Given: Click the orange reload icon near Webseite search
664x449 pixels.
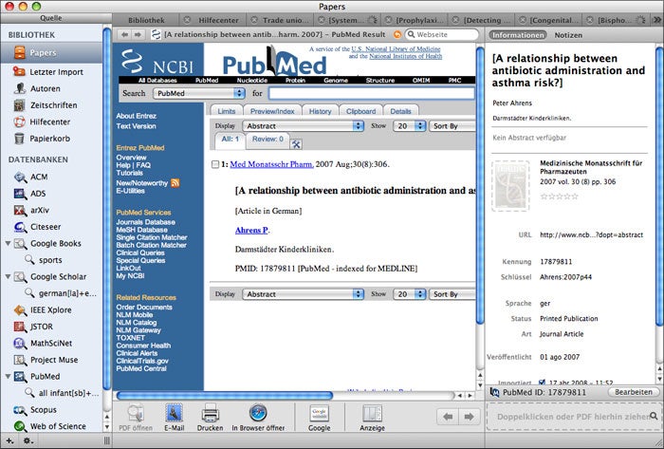Looking at the screenshot, I should [x=397, y=35].
